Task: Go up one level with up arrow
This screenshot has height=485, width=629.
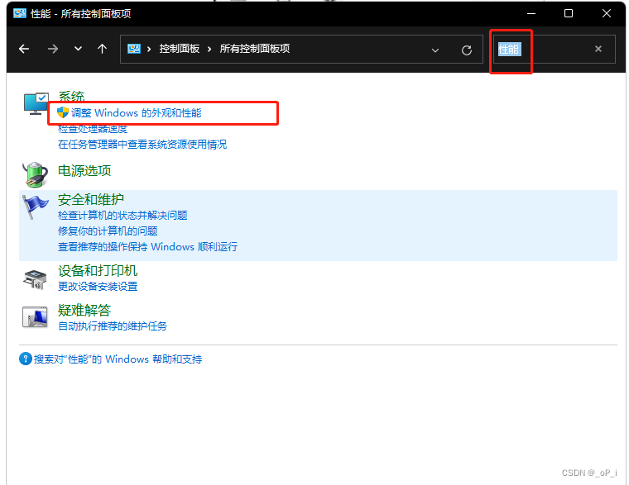Action: [103, 49]
